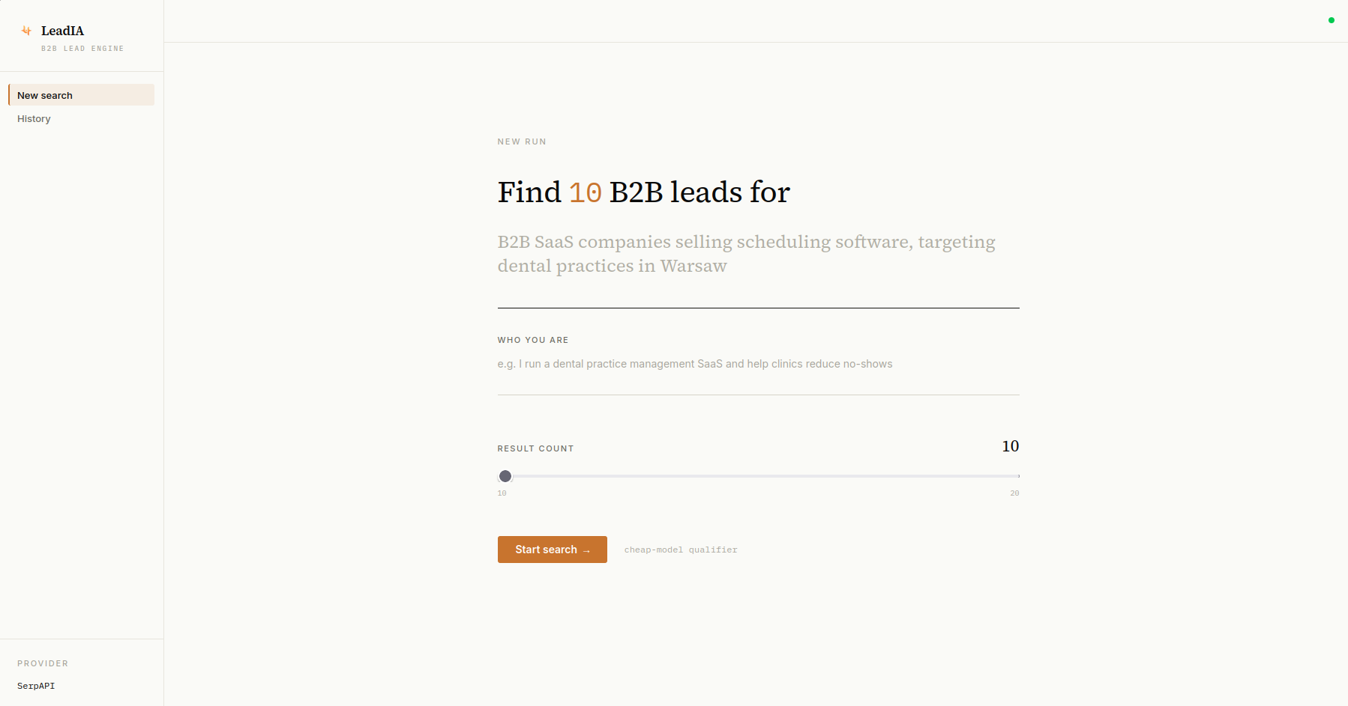This screenshot has height=706, width=1348.
Task: Click the 'Who you are' input field
Action: 758,373
